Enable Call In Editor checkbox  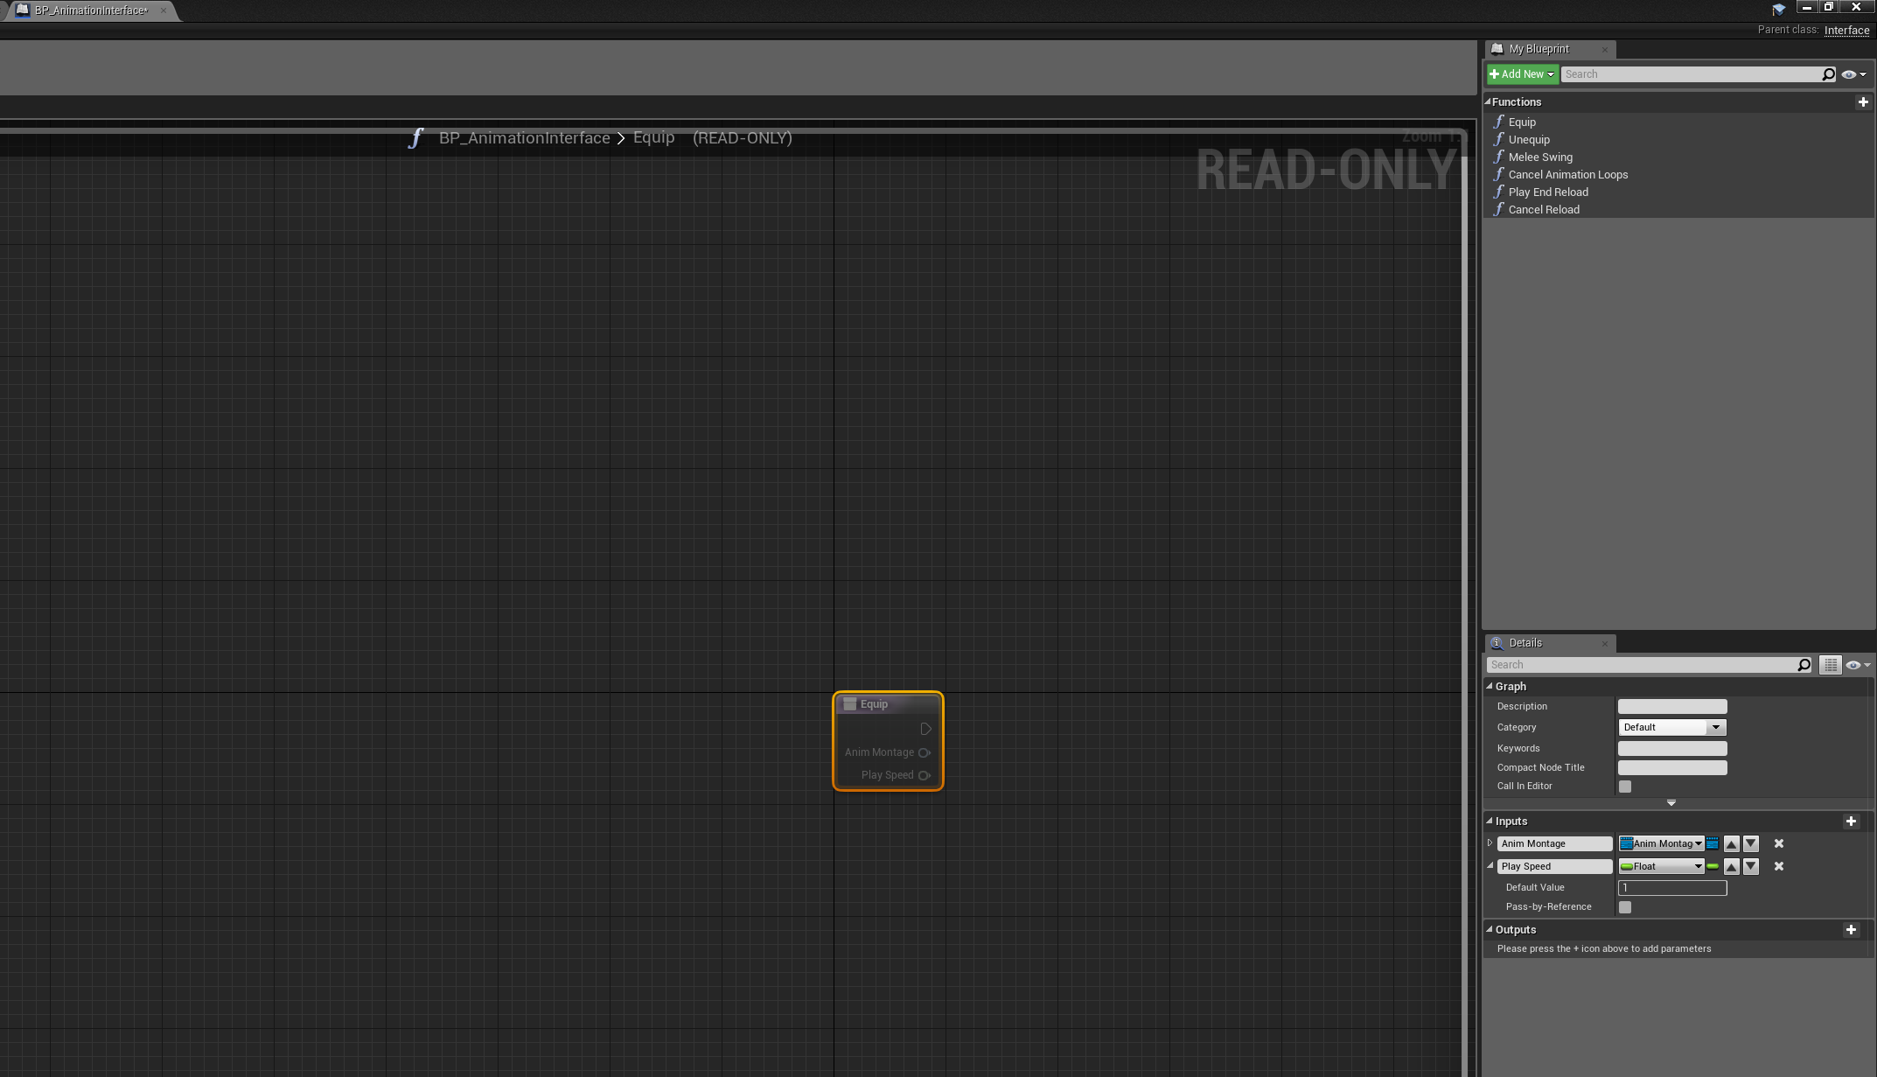pyautogui.click(x=1625, y=787)
